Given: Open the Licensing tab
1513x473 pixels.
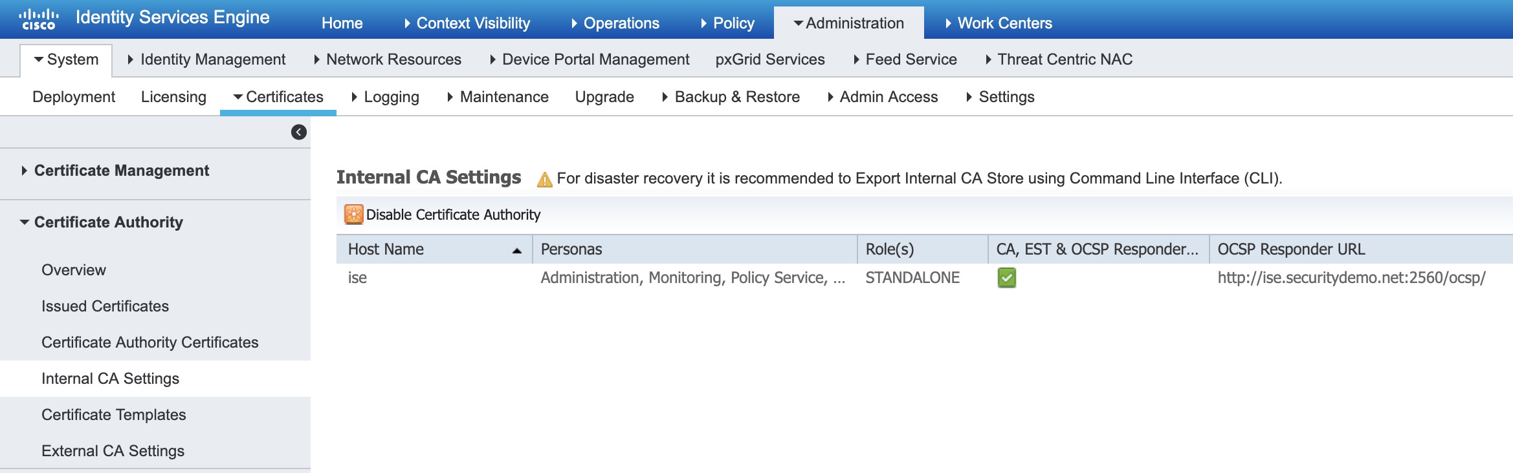Looking at the screenshot, I should [x=173, y=97].
